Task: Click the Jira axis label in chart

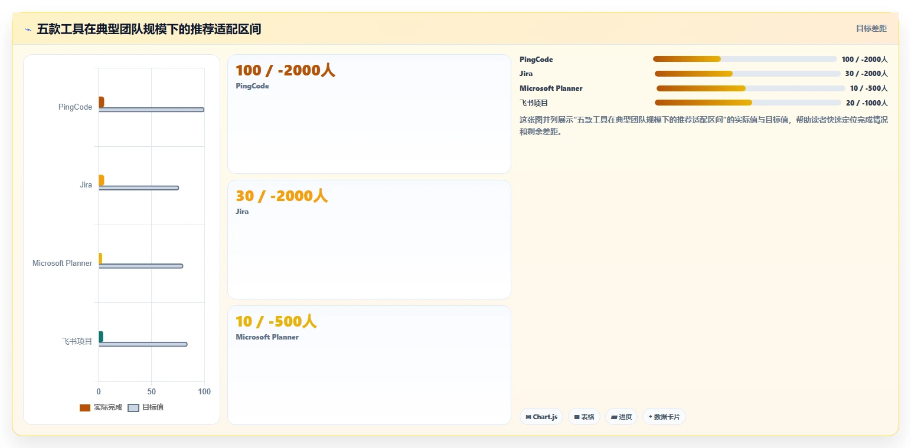Action: click(86, 185)
